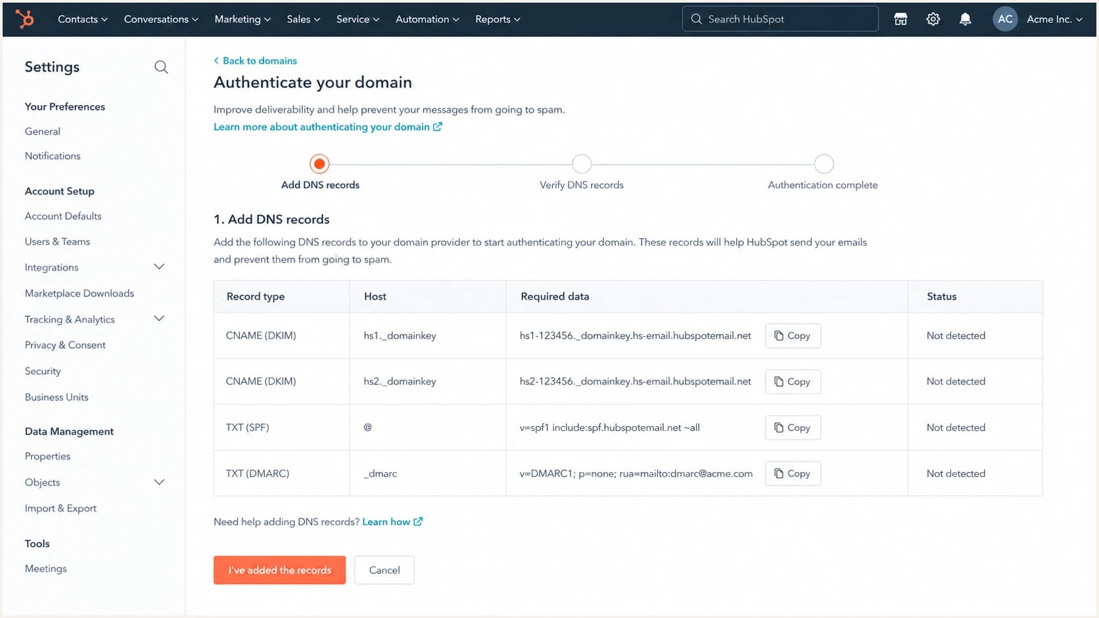The image size is (1099, 618).
Task: Open Learn more about authenticating your domain
Action: click(327, 127)
